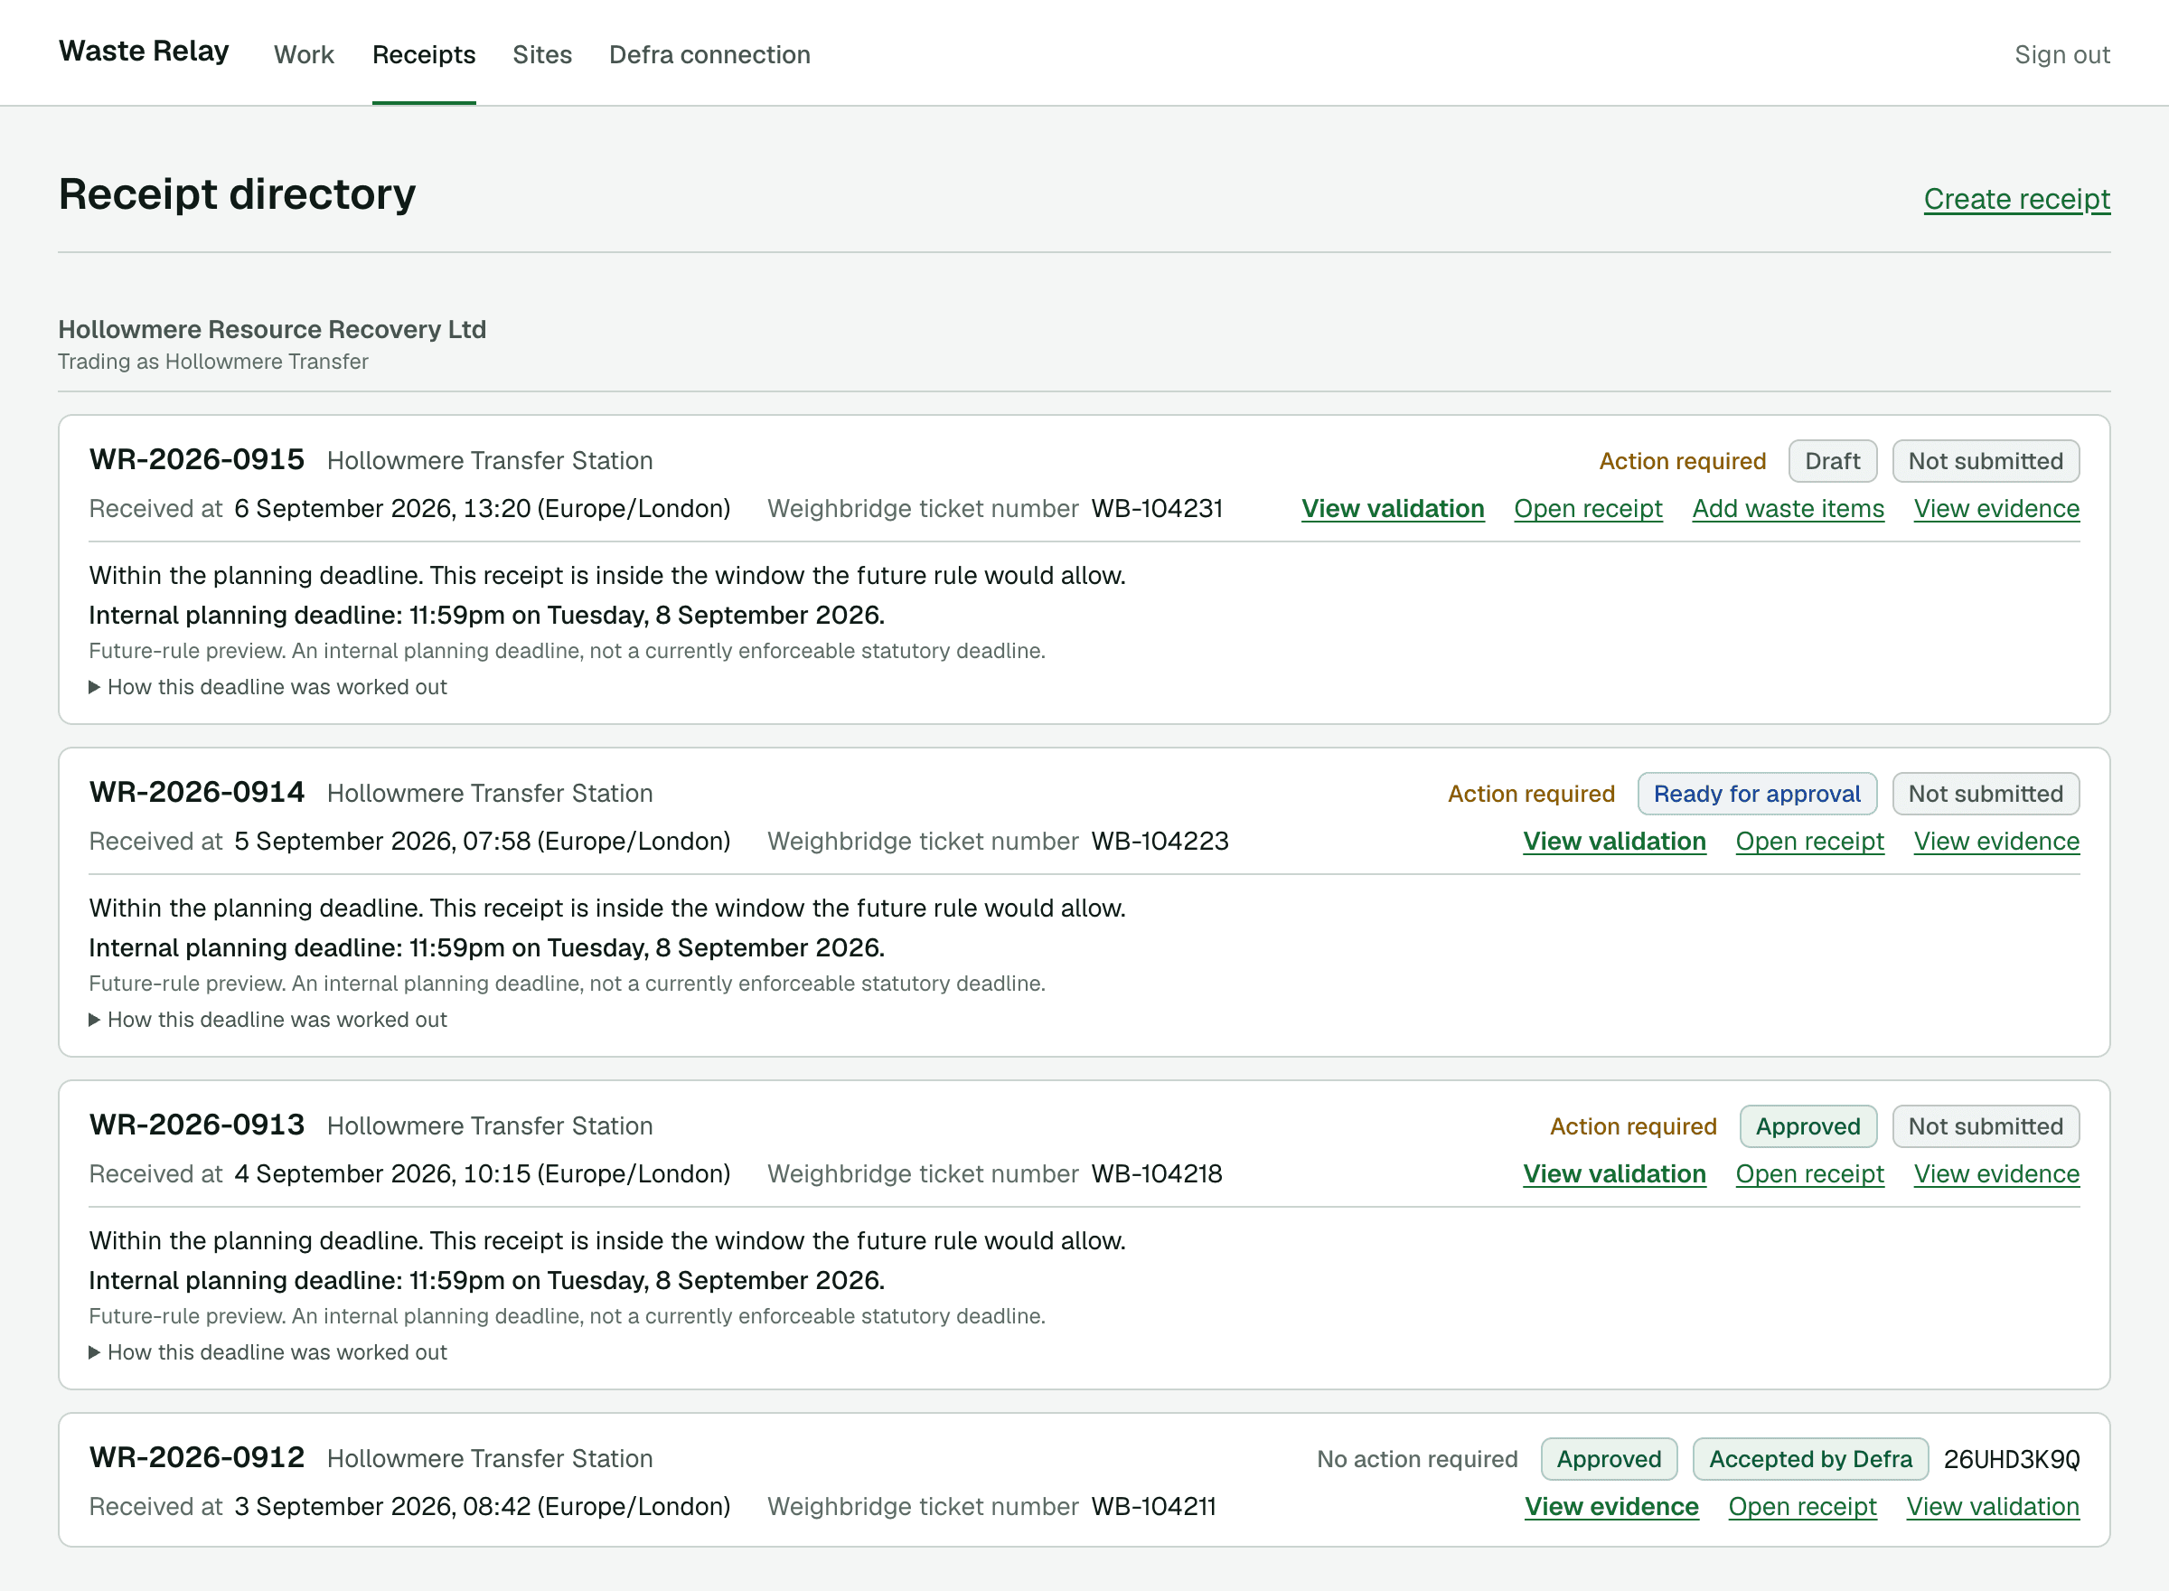The image size is (2169, 1591).
Task: Open receipt WR-2026-0912
Action: (1802, 1506)
